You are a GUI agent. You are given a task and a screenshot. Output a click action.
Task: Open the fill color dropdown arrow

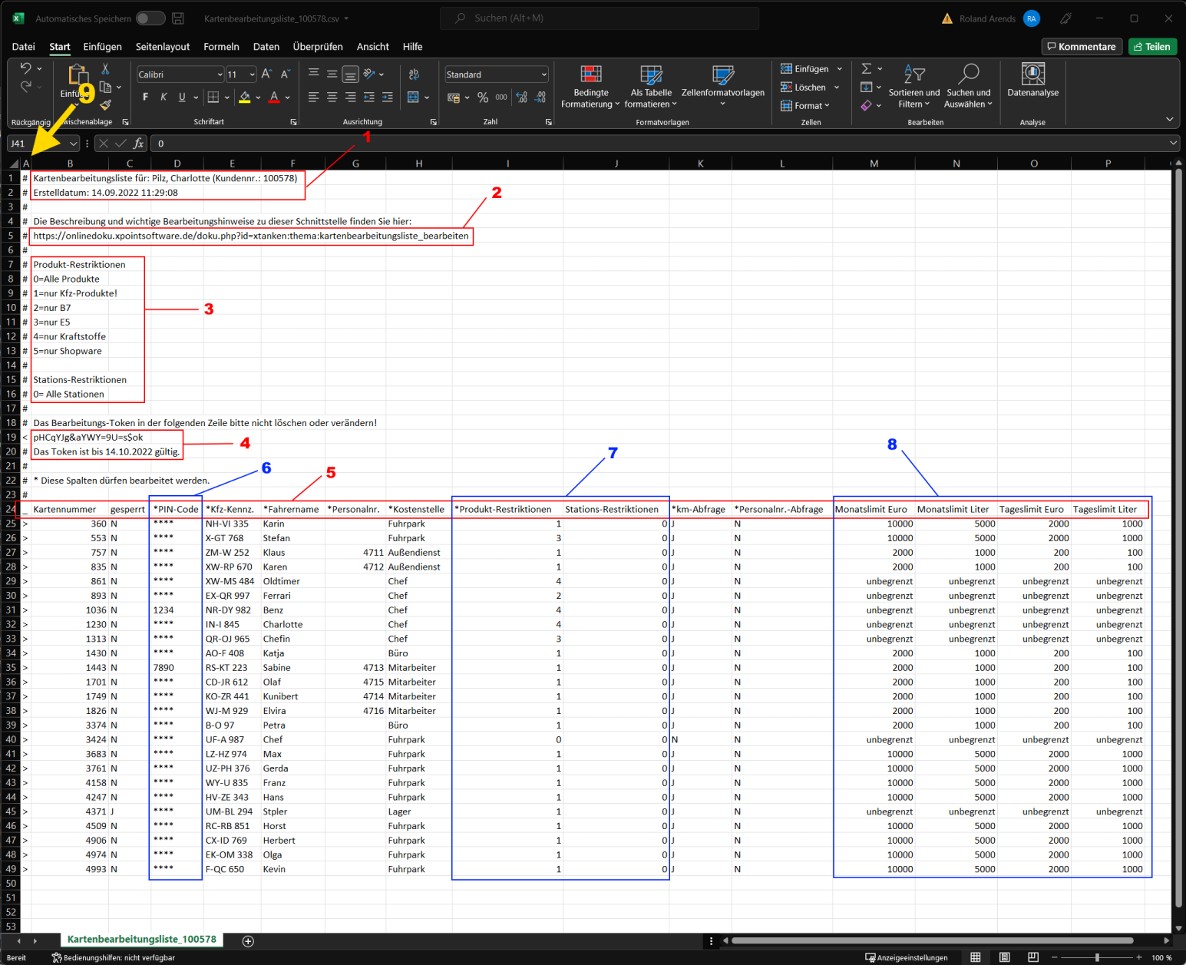[258, 97]
